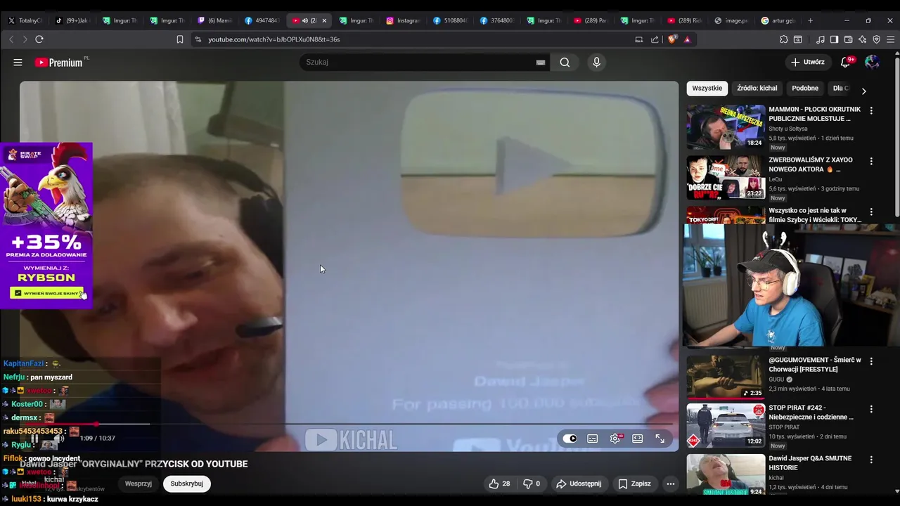
Task: Click the Wesprzyj button
Action: pos(139,484)
